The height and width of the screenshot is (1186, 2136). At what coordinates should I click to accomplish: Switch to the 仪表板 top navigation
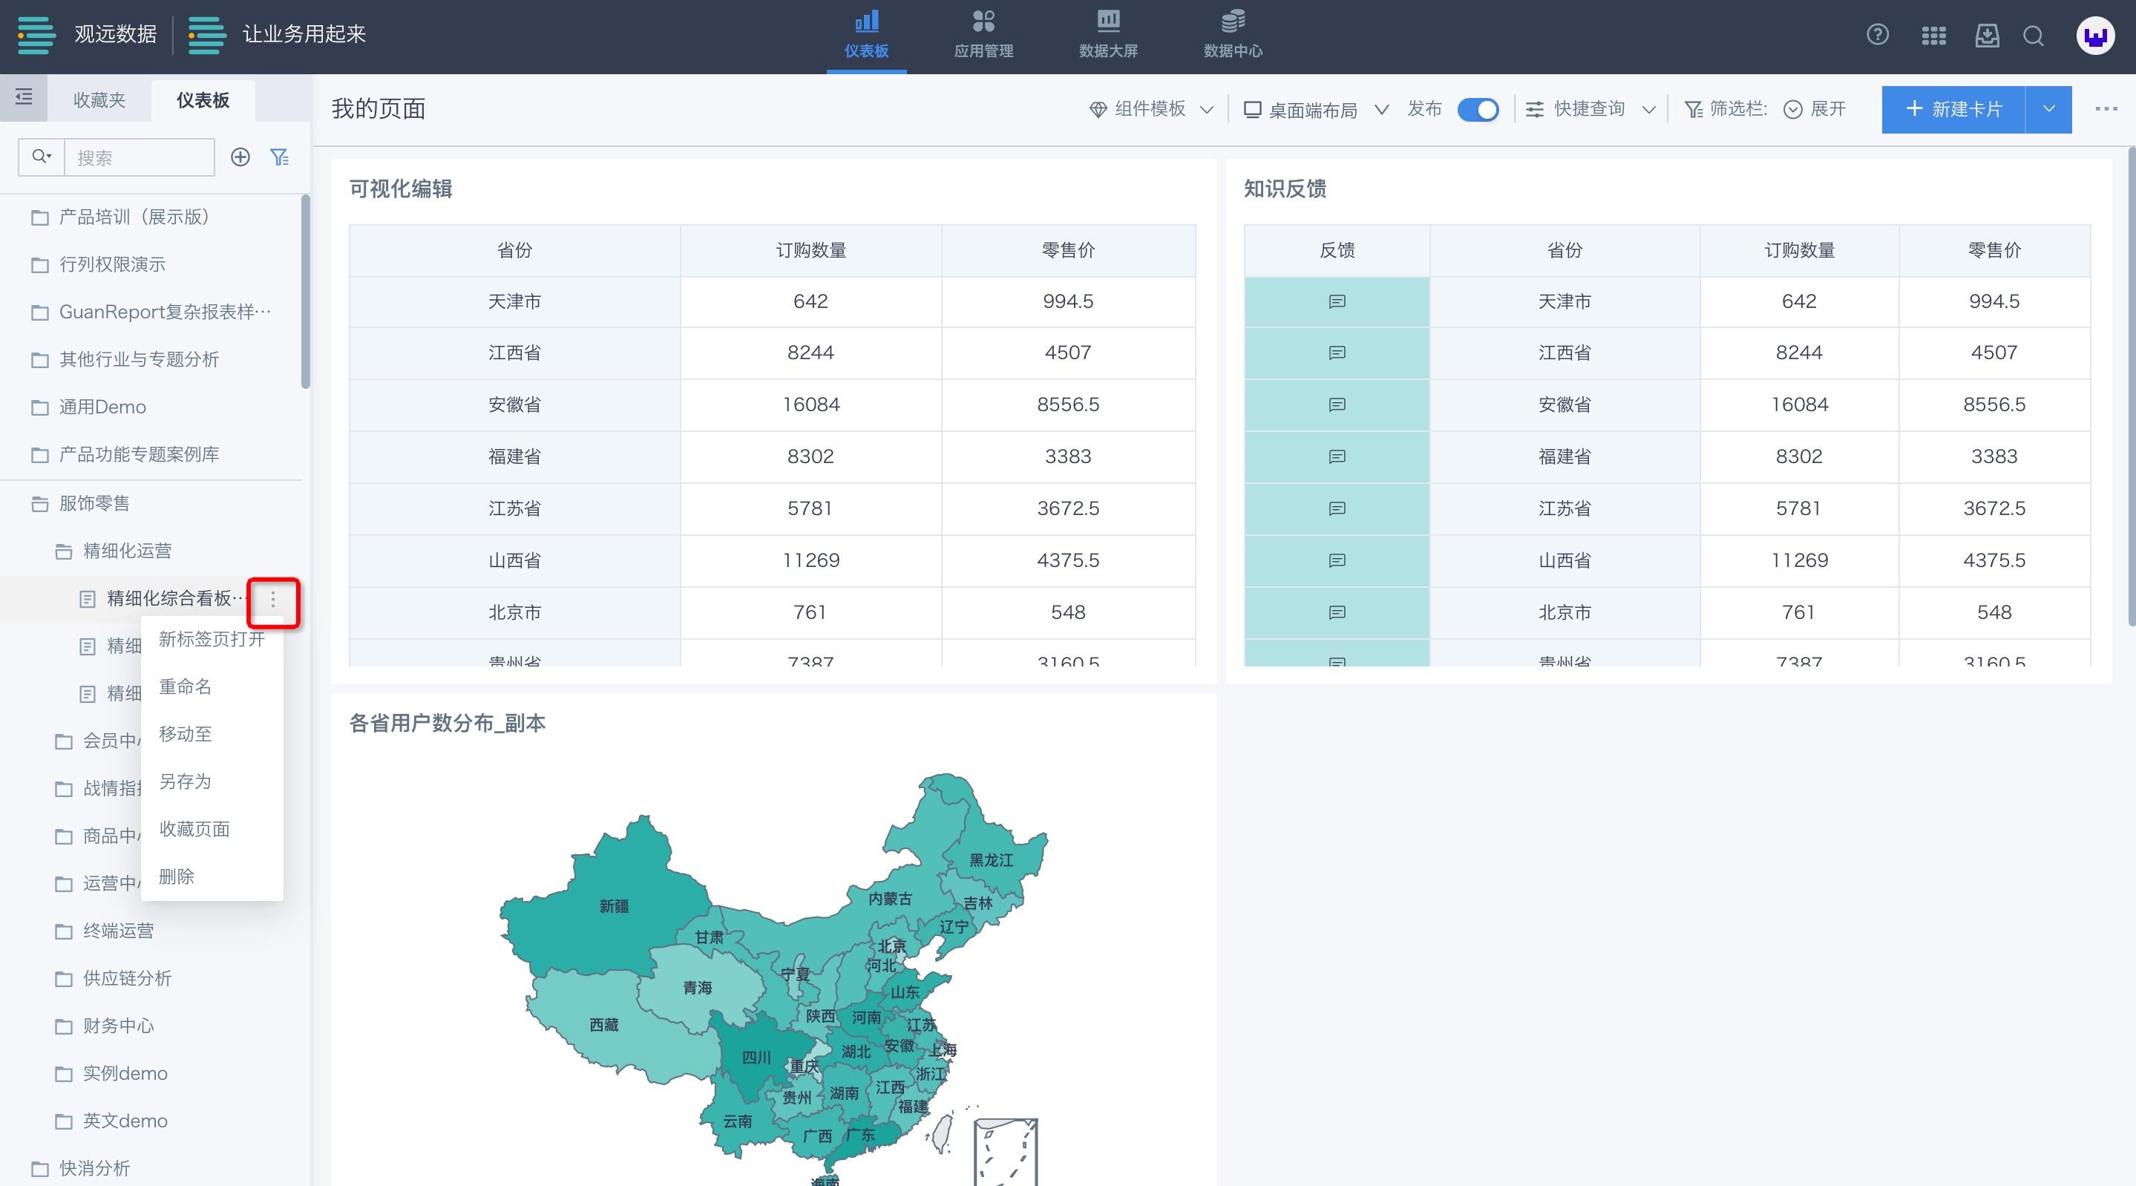[867, 35]
